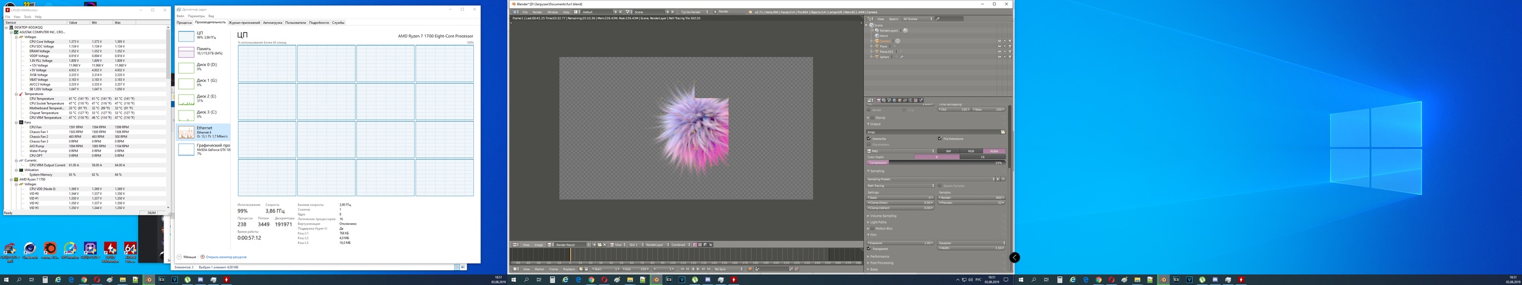Click the ЦП performance graph thumbnail
The width and height of the screenshot is (1522, 285).
tap(186, 36)
